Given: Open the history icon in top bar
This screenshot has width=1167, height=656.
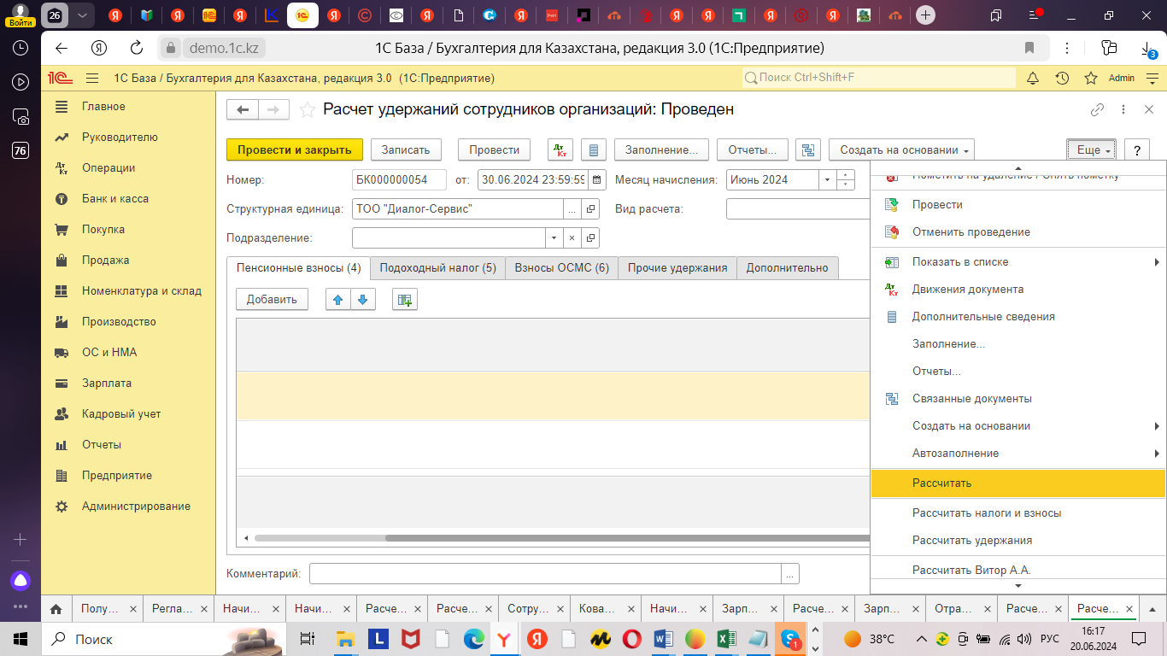Looking at the screenshot, I should (1062, 78).
